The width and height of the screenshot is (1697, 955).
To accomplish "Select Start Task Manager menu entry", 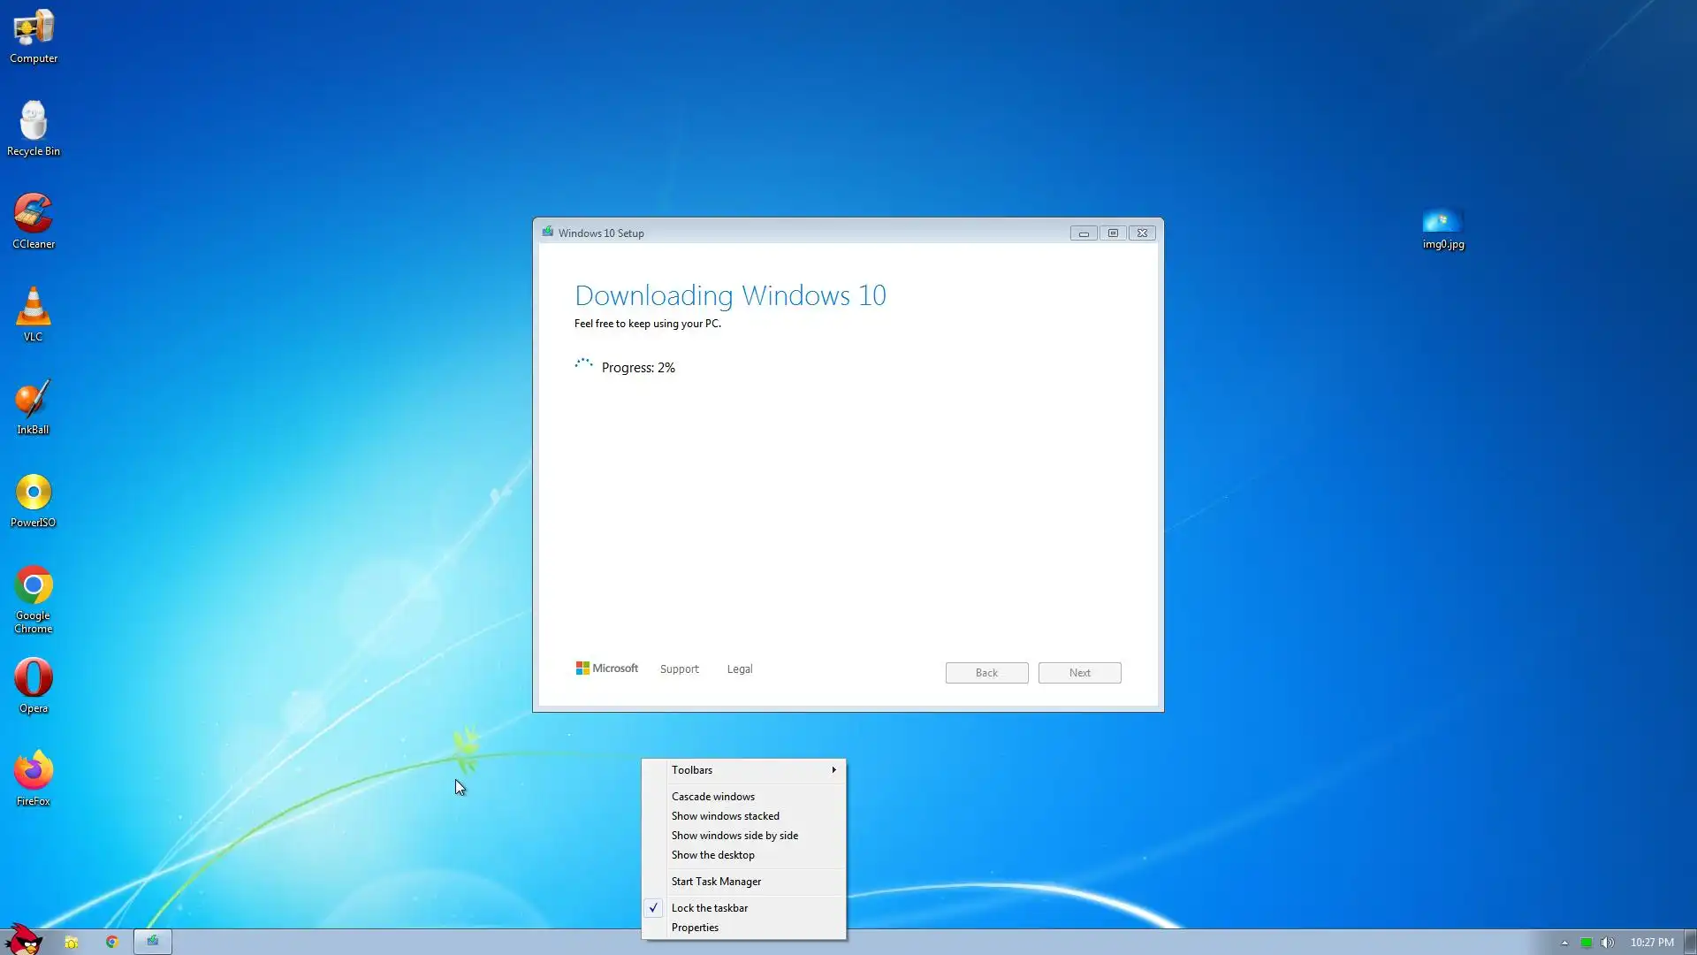I will tap(715, 882).
